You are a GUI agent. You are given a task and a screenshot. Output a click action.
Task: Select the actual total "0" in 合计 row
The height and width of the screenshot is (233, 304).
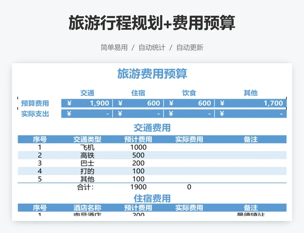tap(189, 187)
